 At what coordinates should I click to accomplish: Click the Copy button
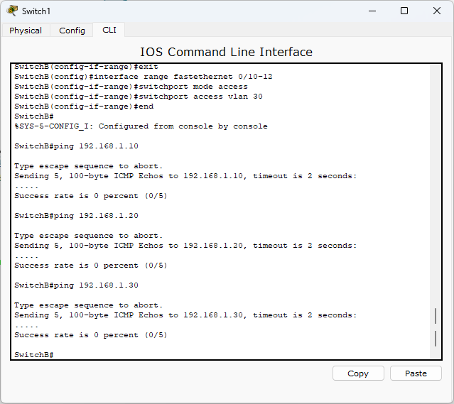click(358, 373)
